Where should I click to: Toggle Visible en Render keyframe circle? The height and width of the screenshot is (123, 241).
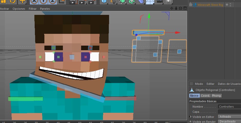click(x=190, y=121)
